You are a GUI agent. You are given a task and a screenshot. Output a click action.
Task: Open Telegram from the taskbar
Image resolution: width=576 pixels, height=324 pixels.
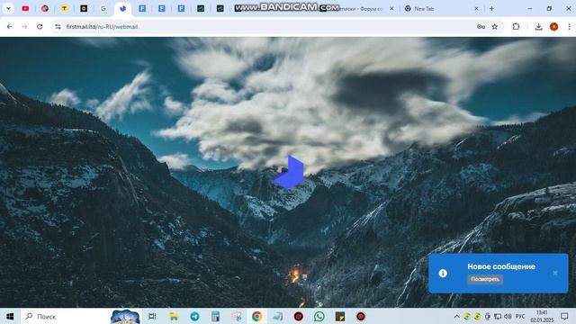(194, 316)
